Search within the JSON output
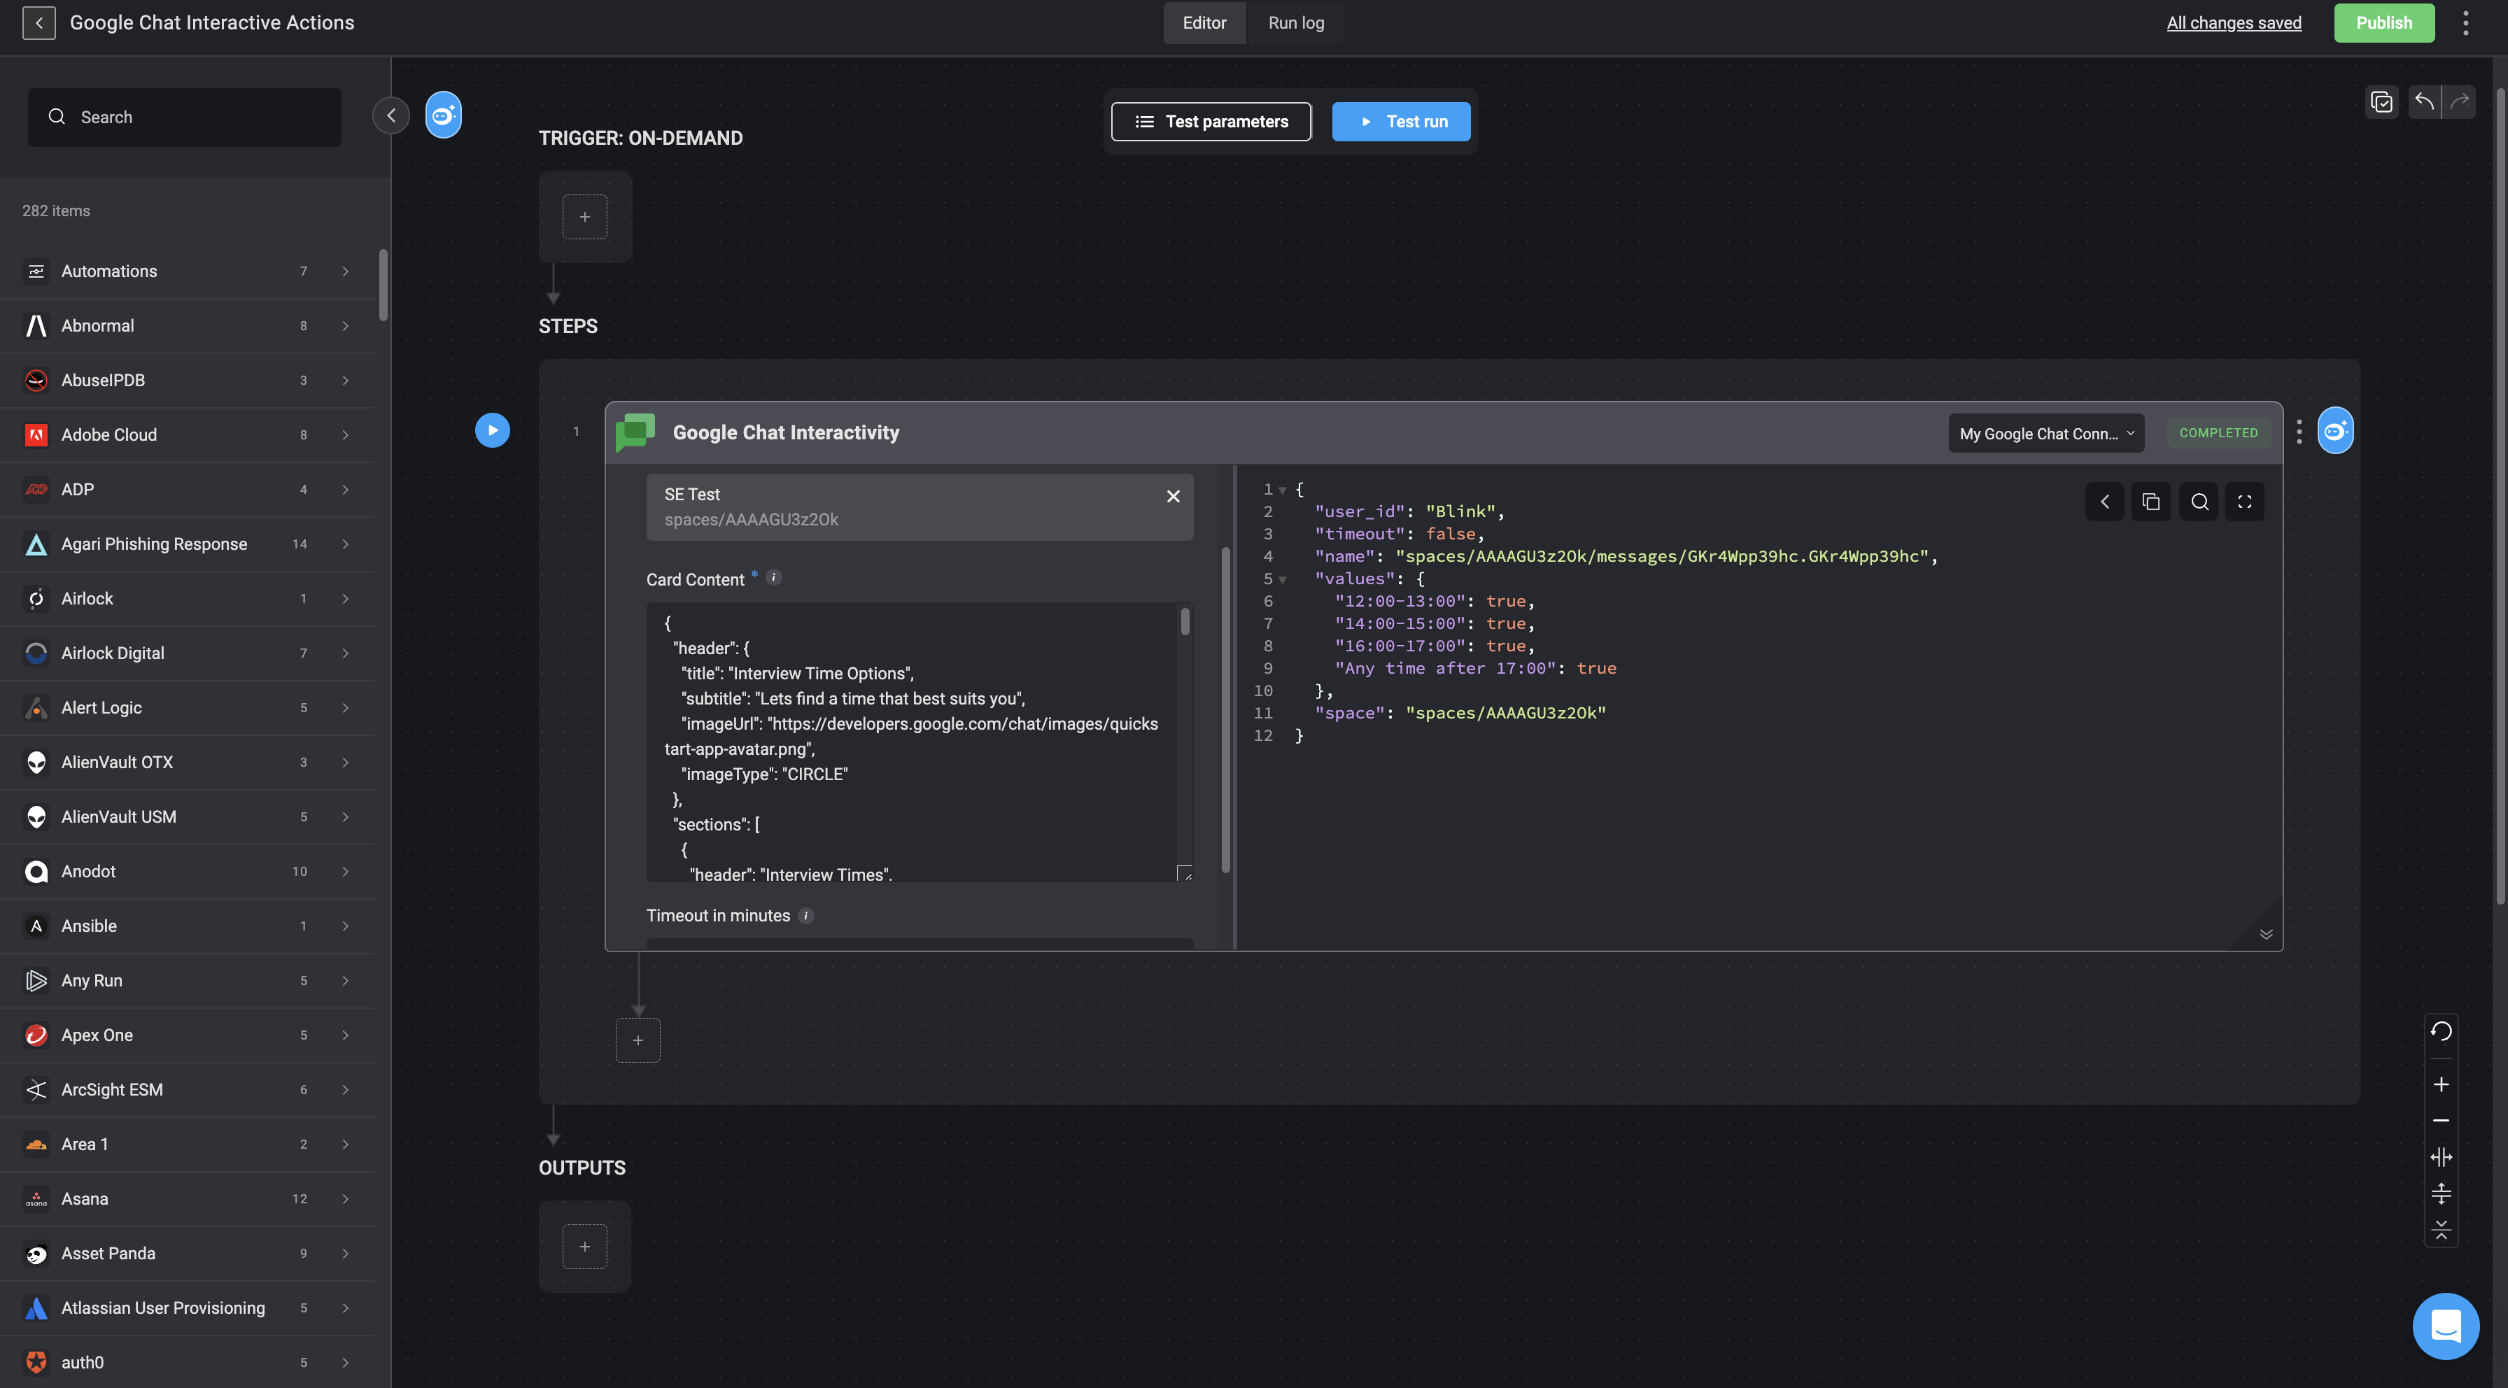Screen dimensions: 2508x1388 click(2199, 502)
